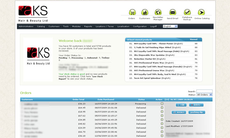This screenshot has height=138, width=230.
Task: Select order dated 16/07/2009 14:18:29
Action: point(106,104)
